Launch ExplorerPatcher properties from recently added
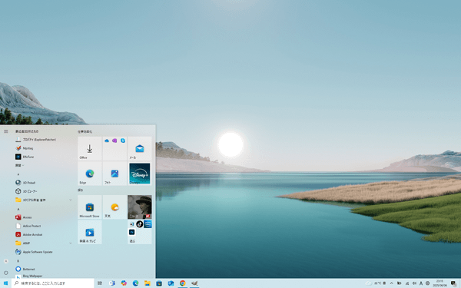 click(37, 140)
